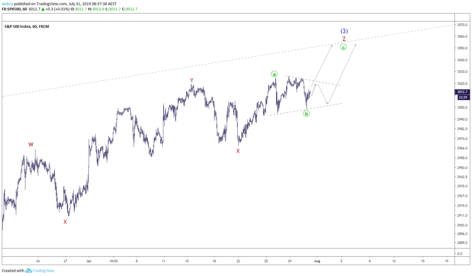The height and width of the screenshot is (276, 472).
Task: Click the 2950.0 price axis label
Action: click(x=462, y=168)
